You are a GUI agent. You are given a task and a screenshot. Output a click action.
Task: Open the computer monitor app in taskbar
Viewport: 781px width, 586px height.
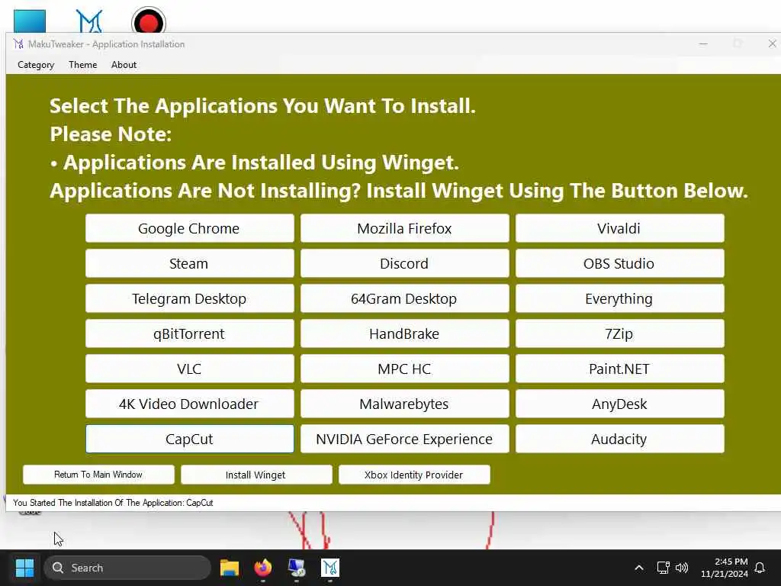[x=297, y=568]
